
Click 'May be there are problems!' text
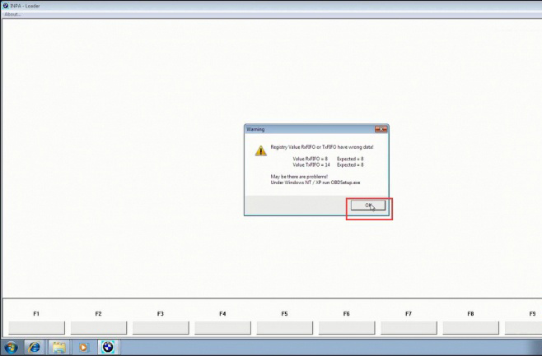(299, 177)
